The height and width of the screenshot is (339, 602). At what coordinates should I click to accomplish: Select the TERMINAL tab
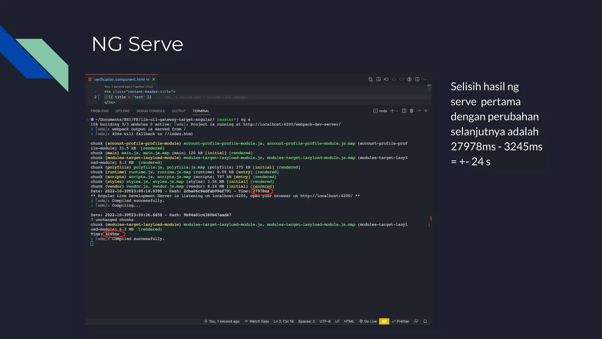[x=201, y=111]
